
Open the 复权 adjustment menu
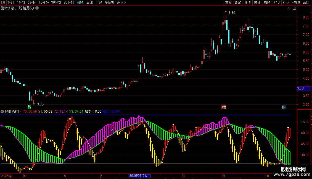[228, 2]
